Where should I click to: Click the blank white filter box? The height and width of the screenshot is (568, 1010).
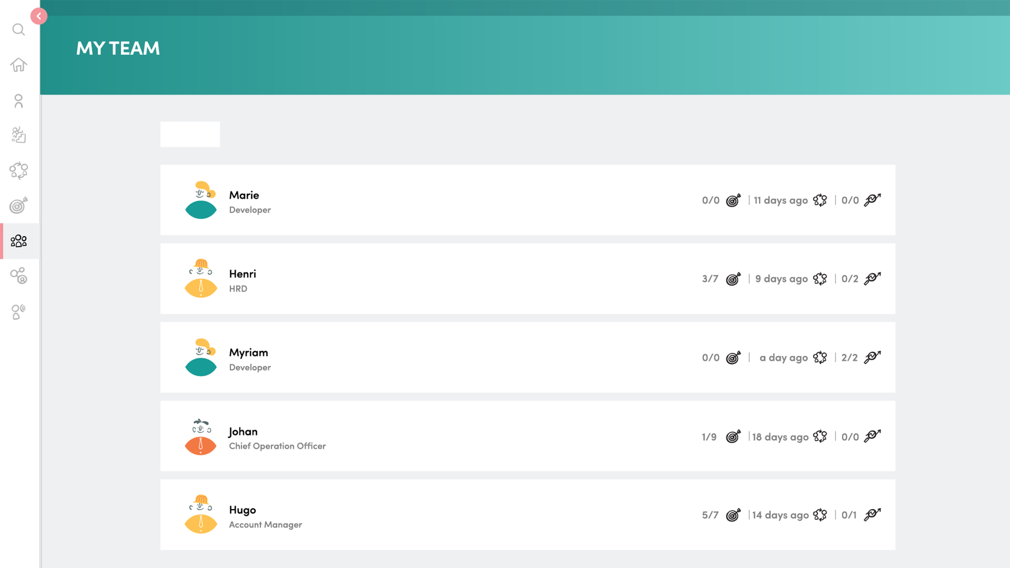tap(190, 134)
